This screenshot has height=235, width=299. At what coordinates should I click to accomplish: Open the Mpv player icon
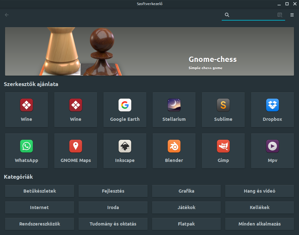click(x=273, y=146)
